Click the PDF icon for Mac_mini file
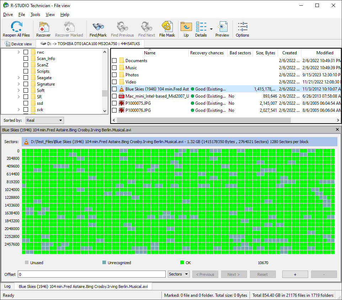Screen dimensions: 342x300 coord(122,96)
